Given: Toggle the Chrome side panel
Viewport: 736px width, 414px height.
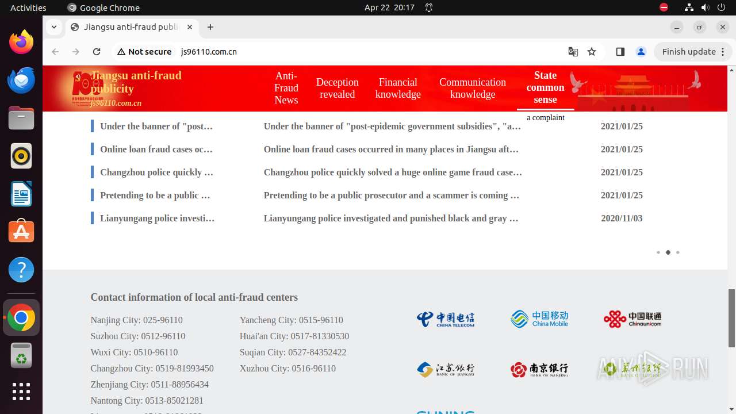Looking at the screenshot, I should click(x=620, y=52).
